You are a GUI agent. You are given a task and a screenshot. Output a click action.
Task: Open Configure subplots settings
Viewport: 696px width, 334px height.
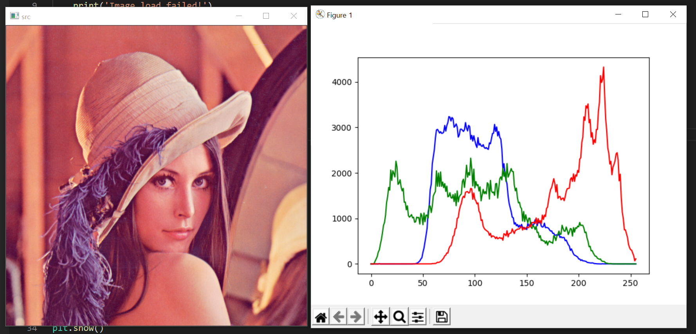pos(418,317)
